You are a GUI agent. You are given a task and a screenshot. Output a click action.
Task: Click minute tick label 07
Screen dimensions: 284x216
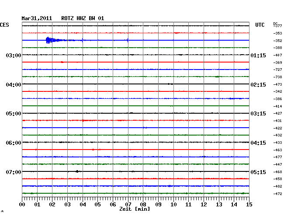[128, 205]
